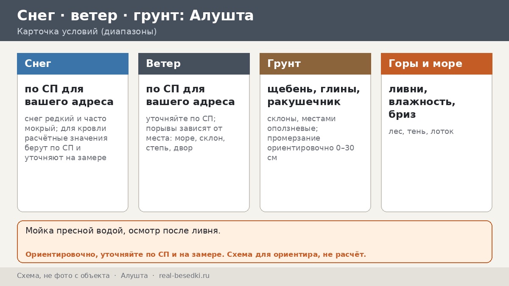Viewport: 509px width, 286px height.
Task: Click the text 'лес, тень, лоток'
Action: (x=421, y=132)
